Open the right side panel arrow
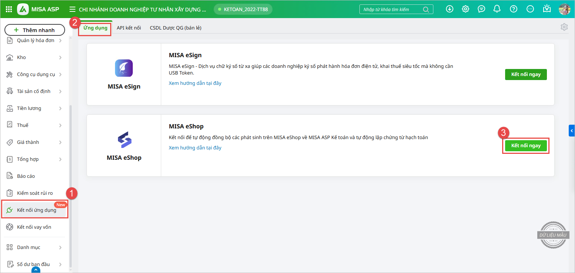Screen dimensions: 575x273 [x=572, y=131]
